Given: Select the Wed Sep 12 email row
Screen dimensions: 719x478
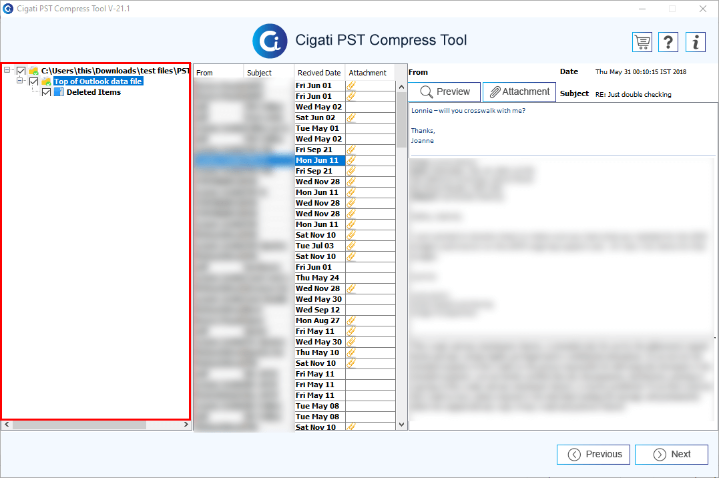Looking at the screenshot, I should click(294, 310).
